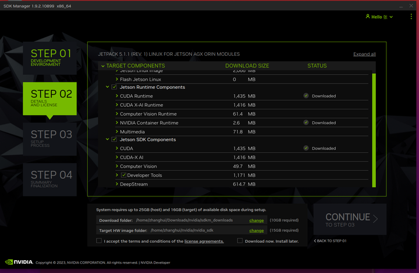419x273 pixels.
Task: Open the three-dot options menu
Action: [411, 16]
